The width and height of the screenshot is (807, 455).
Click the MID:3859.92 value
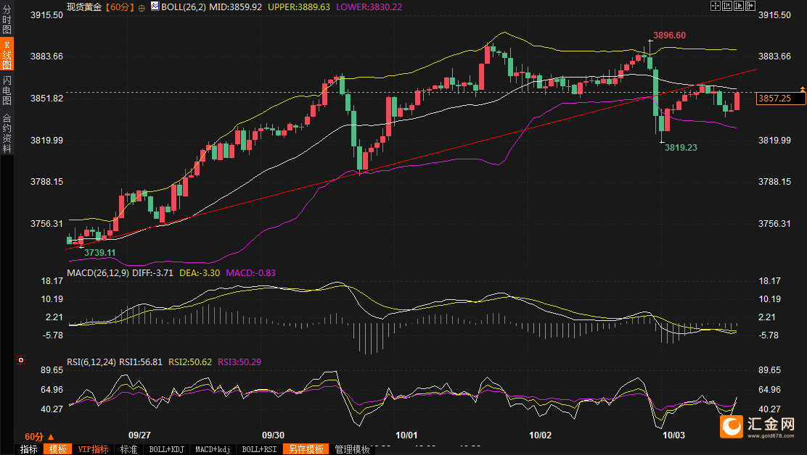[x=235, y=7]
